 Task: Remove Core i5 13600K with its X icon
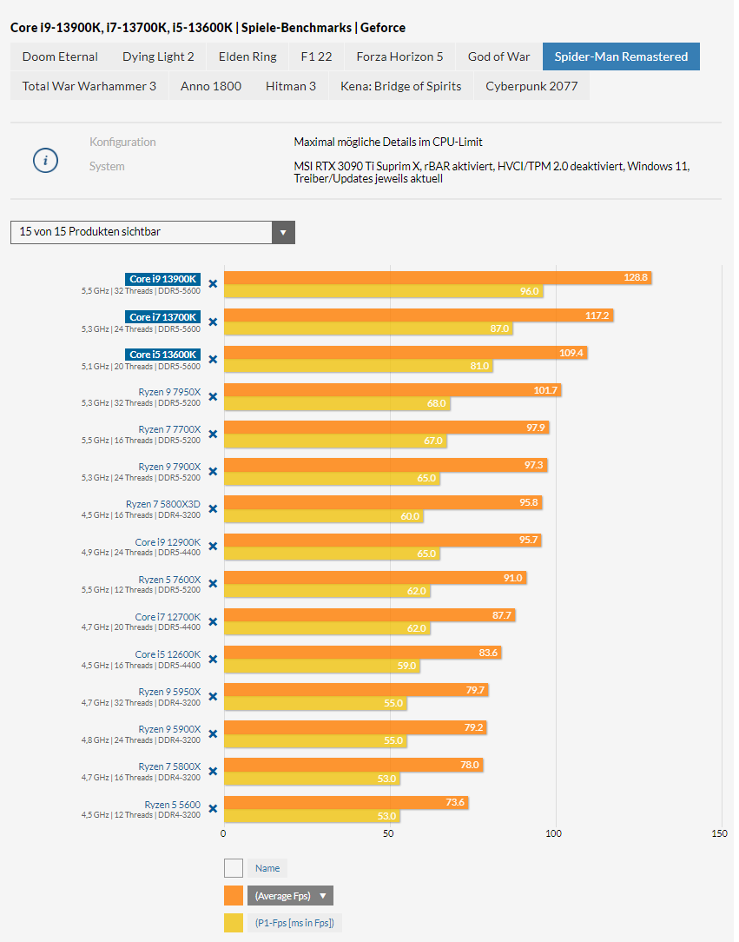(213, 359)
